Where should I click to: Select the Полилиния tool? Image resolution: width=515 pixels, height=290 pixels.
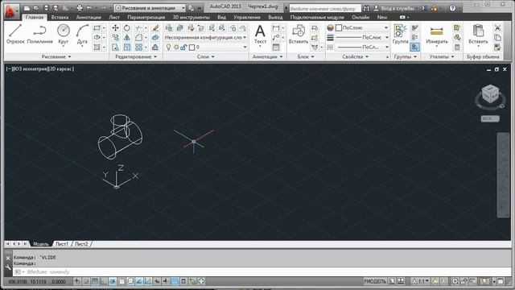coord(39,34)
